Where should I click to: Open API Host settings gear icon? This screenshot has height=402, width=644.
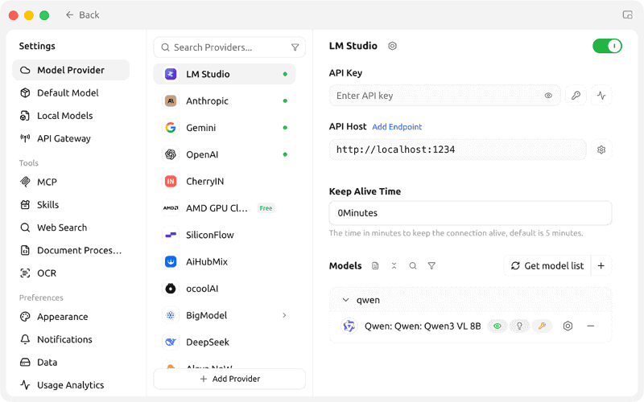click(601, 150)
